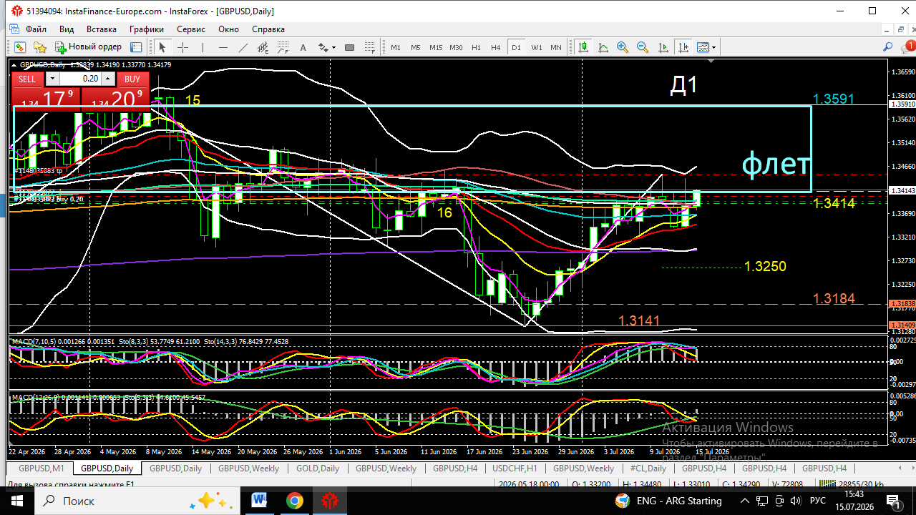
Task: Open the Сервис menu
Action: coord(191,29)
